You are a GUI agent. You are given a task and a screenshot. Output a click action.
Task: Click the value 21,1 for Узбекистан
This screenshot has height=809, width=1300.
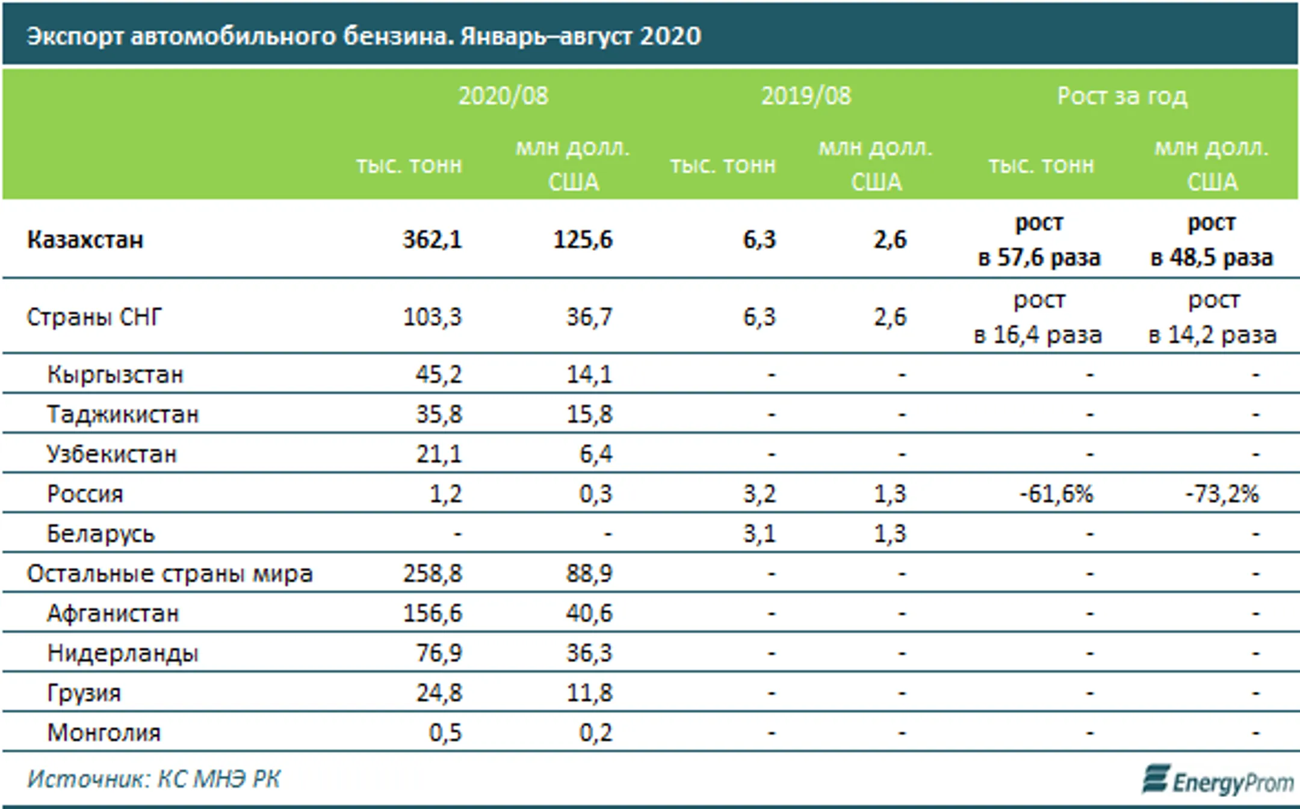pyautogui.click(x=439, y=454)
